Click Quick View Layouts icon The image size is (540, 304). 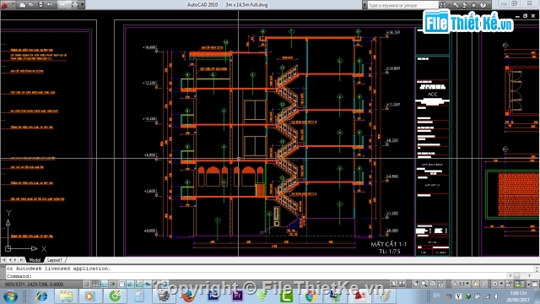(402, 284)
